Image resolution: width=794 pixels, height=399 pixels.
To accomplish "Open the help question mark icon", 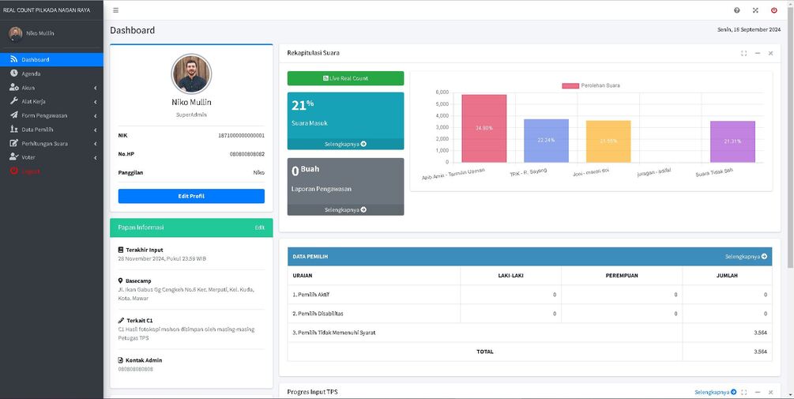I will pyautogui.click(x=737, y=10).
